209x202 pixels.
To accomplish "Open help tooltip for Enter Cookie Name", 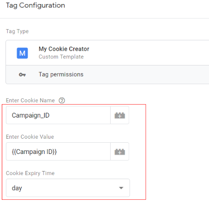I will click(62, 101).
